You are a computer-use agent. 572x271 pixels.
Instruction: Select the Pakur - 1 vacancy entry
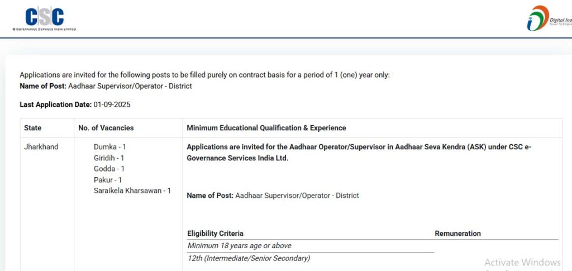pos(108,180)
